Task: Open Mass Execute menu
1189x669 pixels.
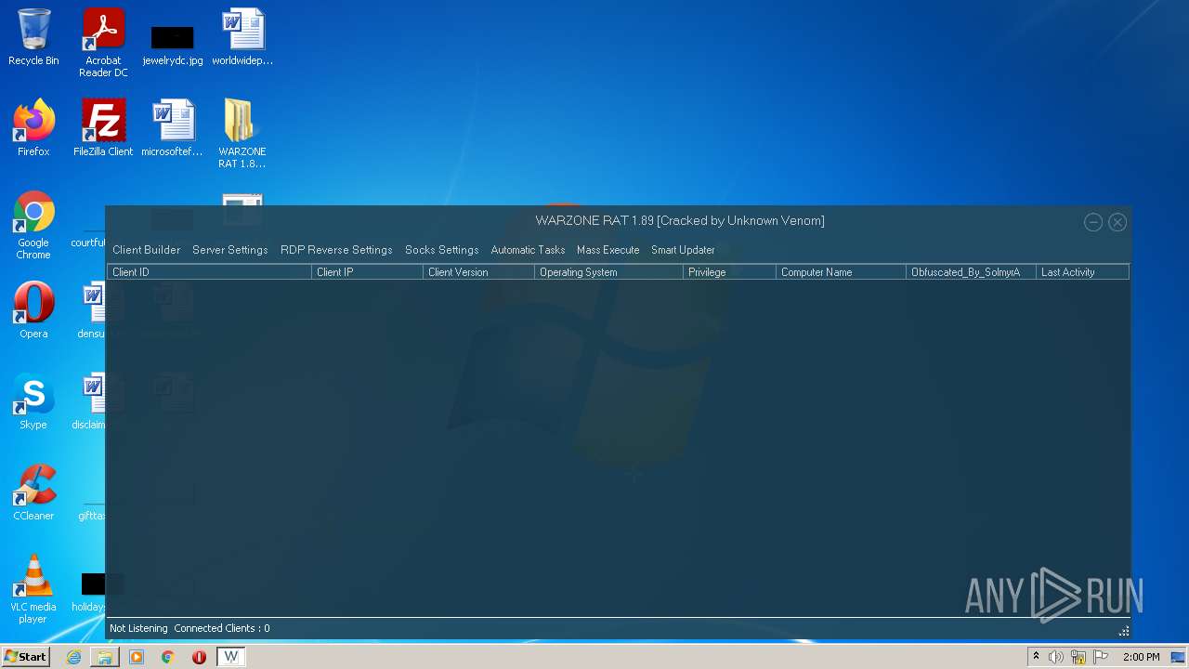Action: [x=608, y=250]
